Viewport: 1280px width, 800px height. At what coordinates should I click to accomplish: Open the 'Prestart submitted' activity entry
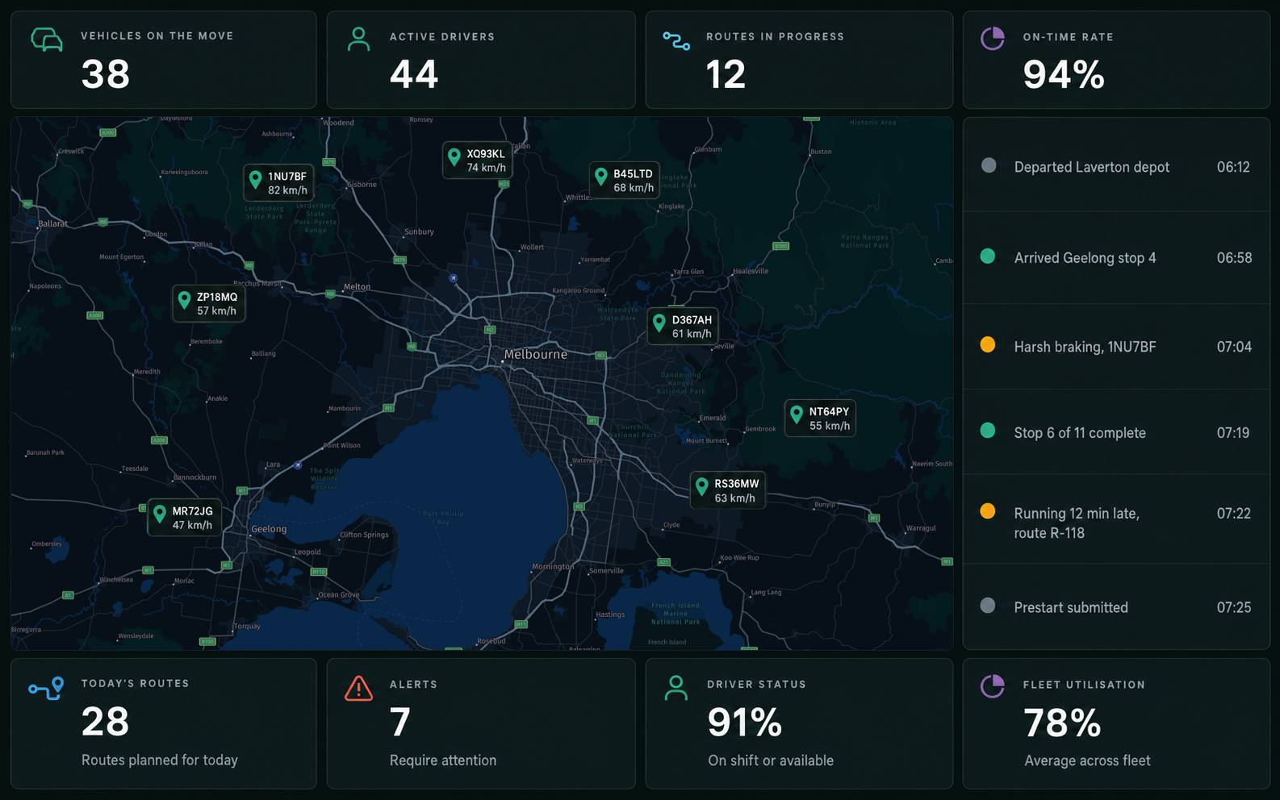(x=1117, y=607)
